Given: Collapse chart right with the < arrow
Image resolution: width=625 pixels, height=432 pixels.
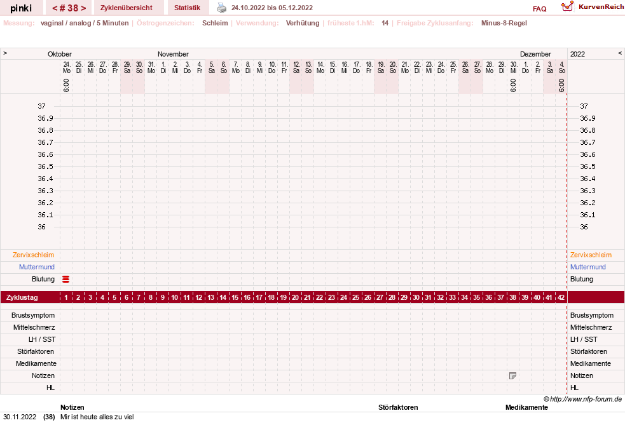Looking at the screenshot, I should 620,53.
